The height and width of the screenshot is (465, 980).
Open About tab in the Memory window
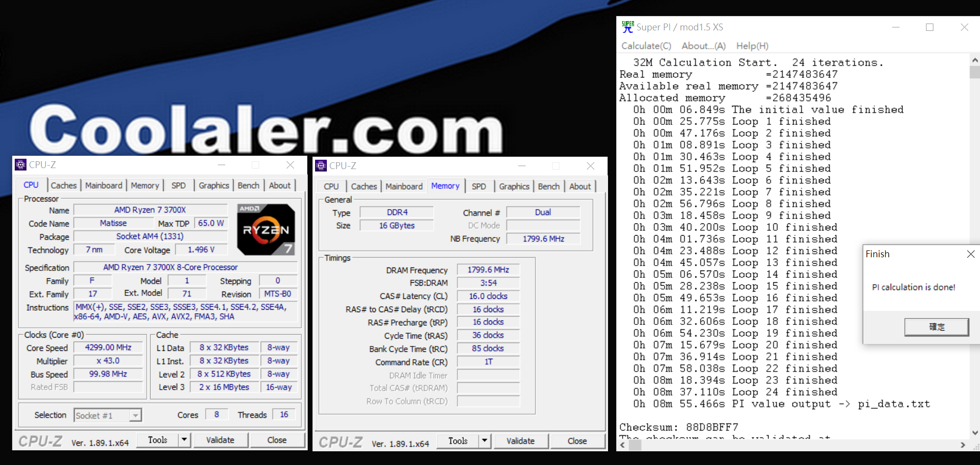[580, 186]
